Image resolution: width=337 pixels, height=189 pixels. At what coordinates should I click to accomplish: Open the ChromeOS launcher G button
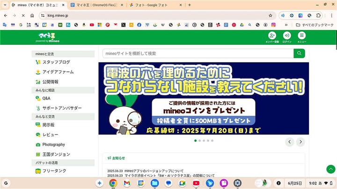6,183
